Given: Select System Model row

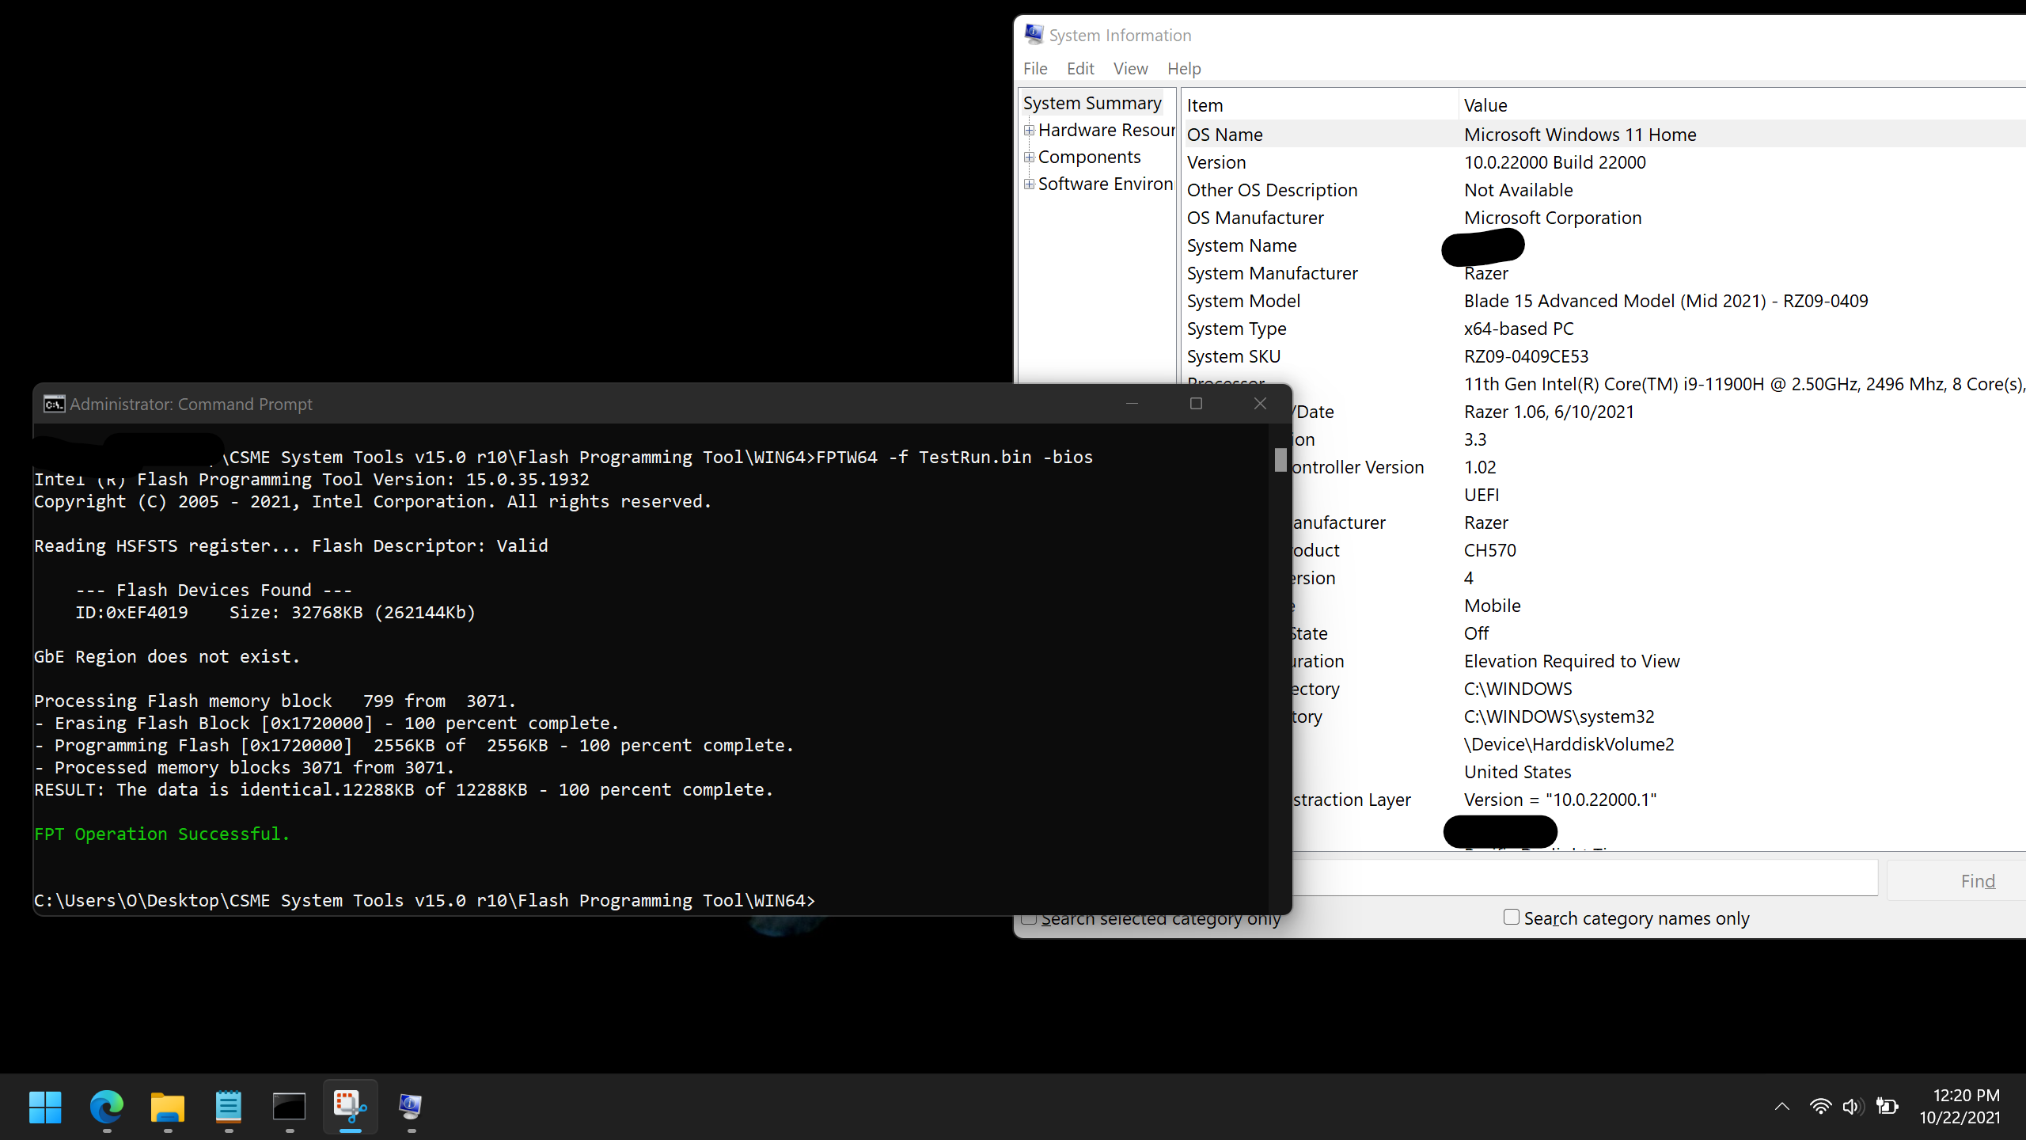Looking at the screenshot, I should click(1603, 301).
